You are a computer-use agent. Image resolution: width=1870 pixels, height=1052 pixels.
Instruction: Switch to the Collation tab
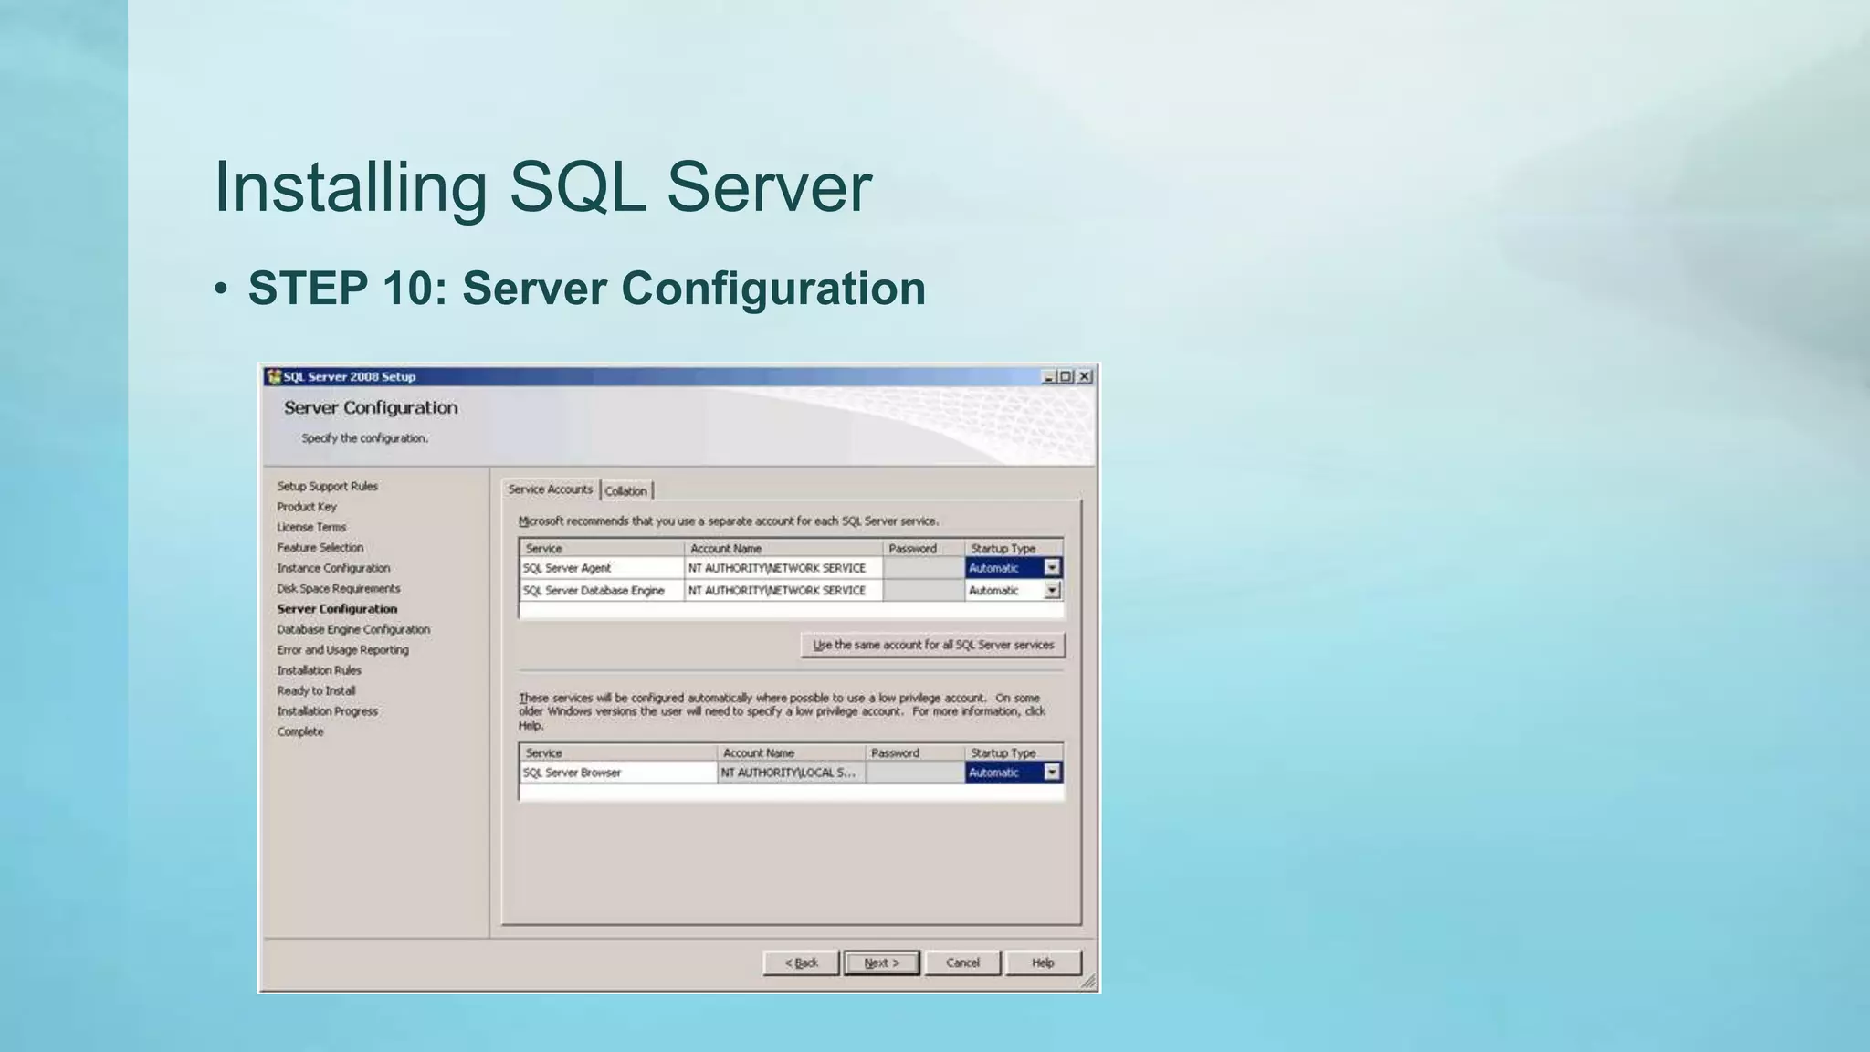(626, 491)
